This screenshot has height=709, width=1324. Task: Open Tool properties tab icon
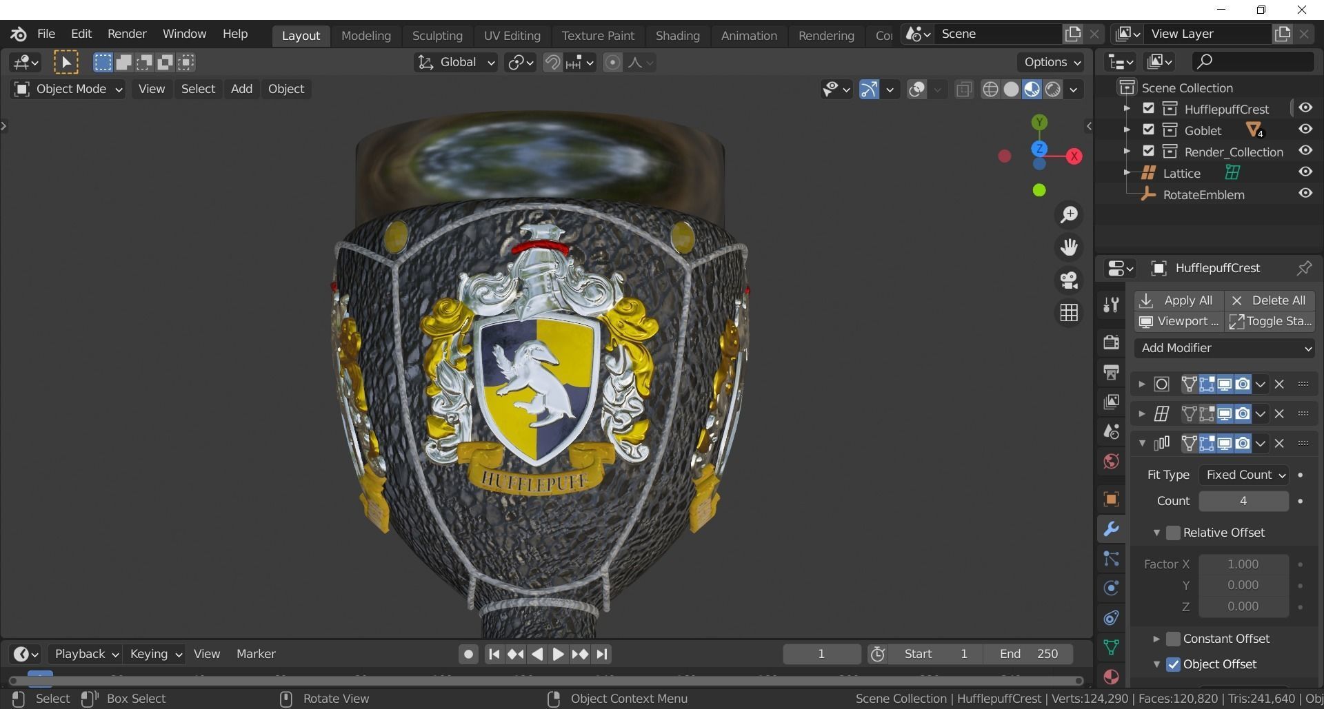(1111, 305)
